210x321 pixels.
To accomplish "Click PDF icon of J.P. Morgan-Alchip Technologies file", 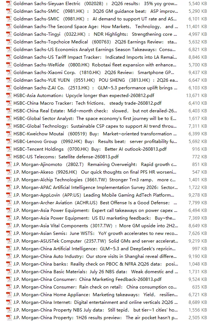I will coord(9,180).
